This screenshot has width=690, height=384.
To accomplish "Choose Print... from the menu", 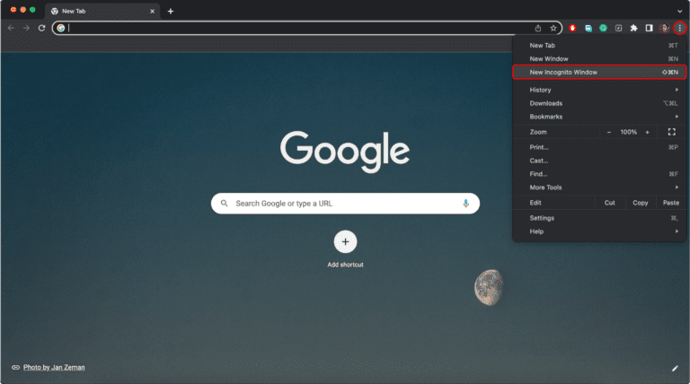I will (x=600, y=147).
